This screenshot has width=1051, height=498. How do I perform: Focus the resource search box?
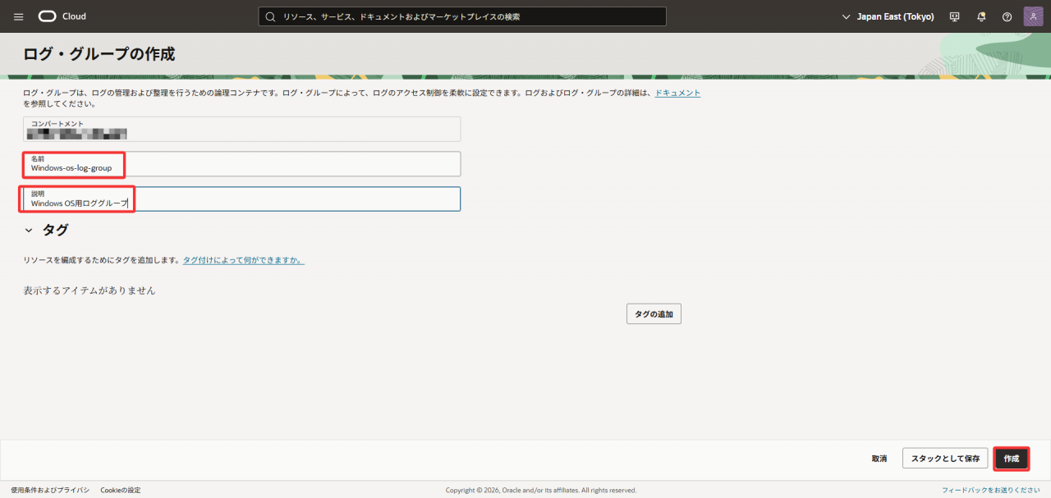pyautogui.click(x=462, y=16)
